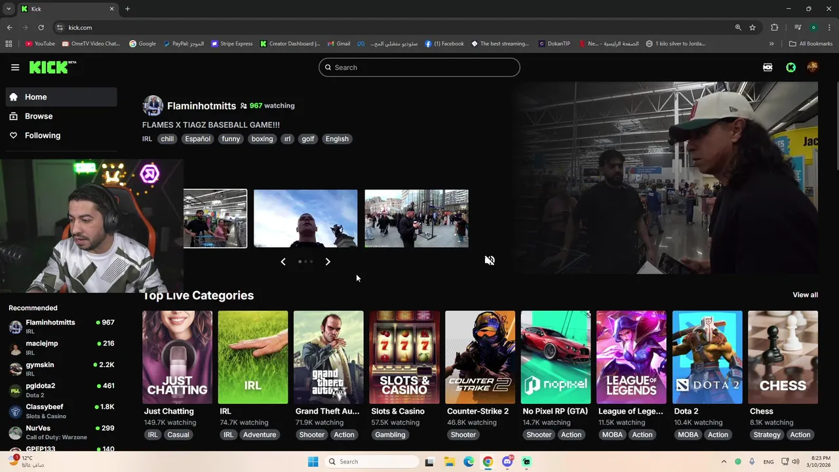
Task: Click Strategy tag under Chess
Action: tap(767, 435)
